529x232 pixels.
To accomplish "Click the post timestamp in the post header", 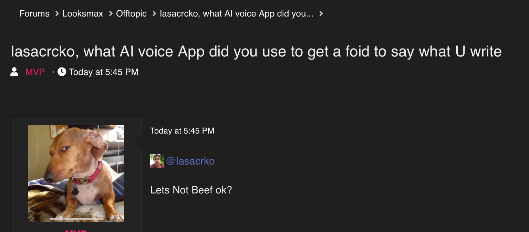I will 182,131.
